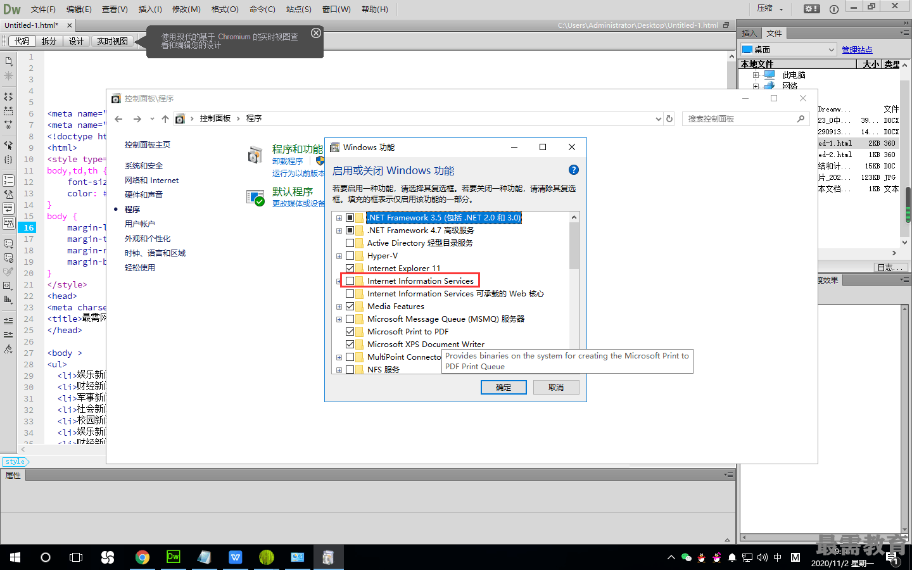Expand the .NET Framework 4.7 node
Image resolution: width=912 pixels, height=570 pixels.
pyautogui.click(x=339, y=231)
